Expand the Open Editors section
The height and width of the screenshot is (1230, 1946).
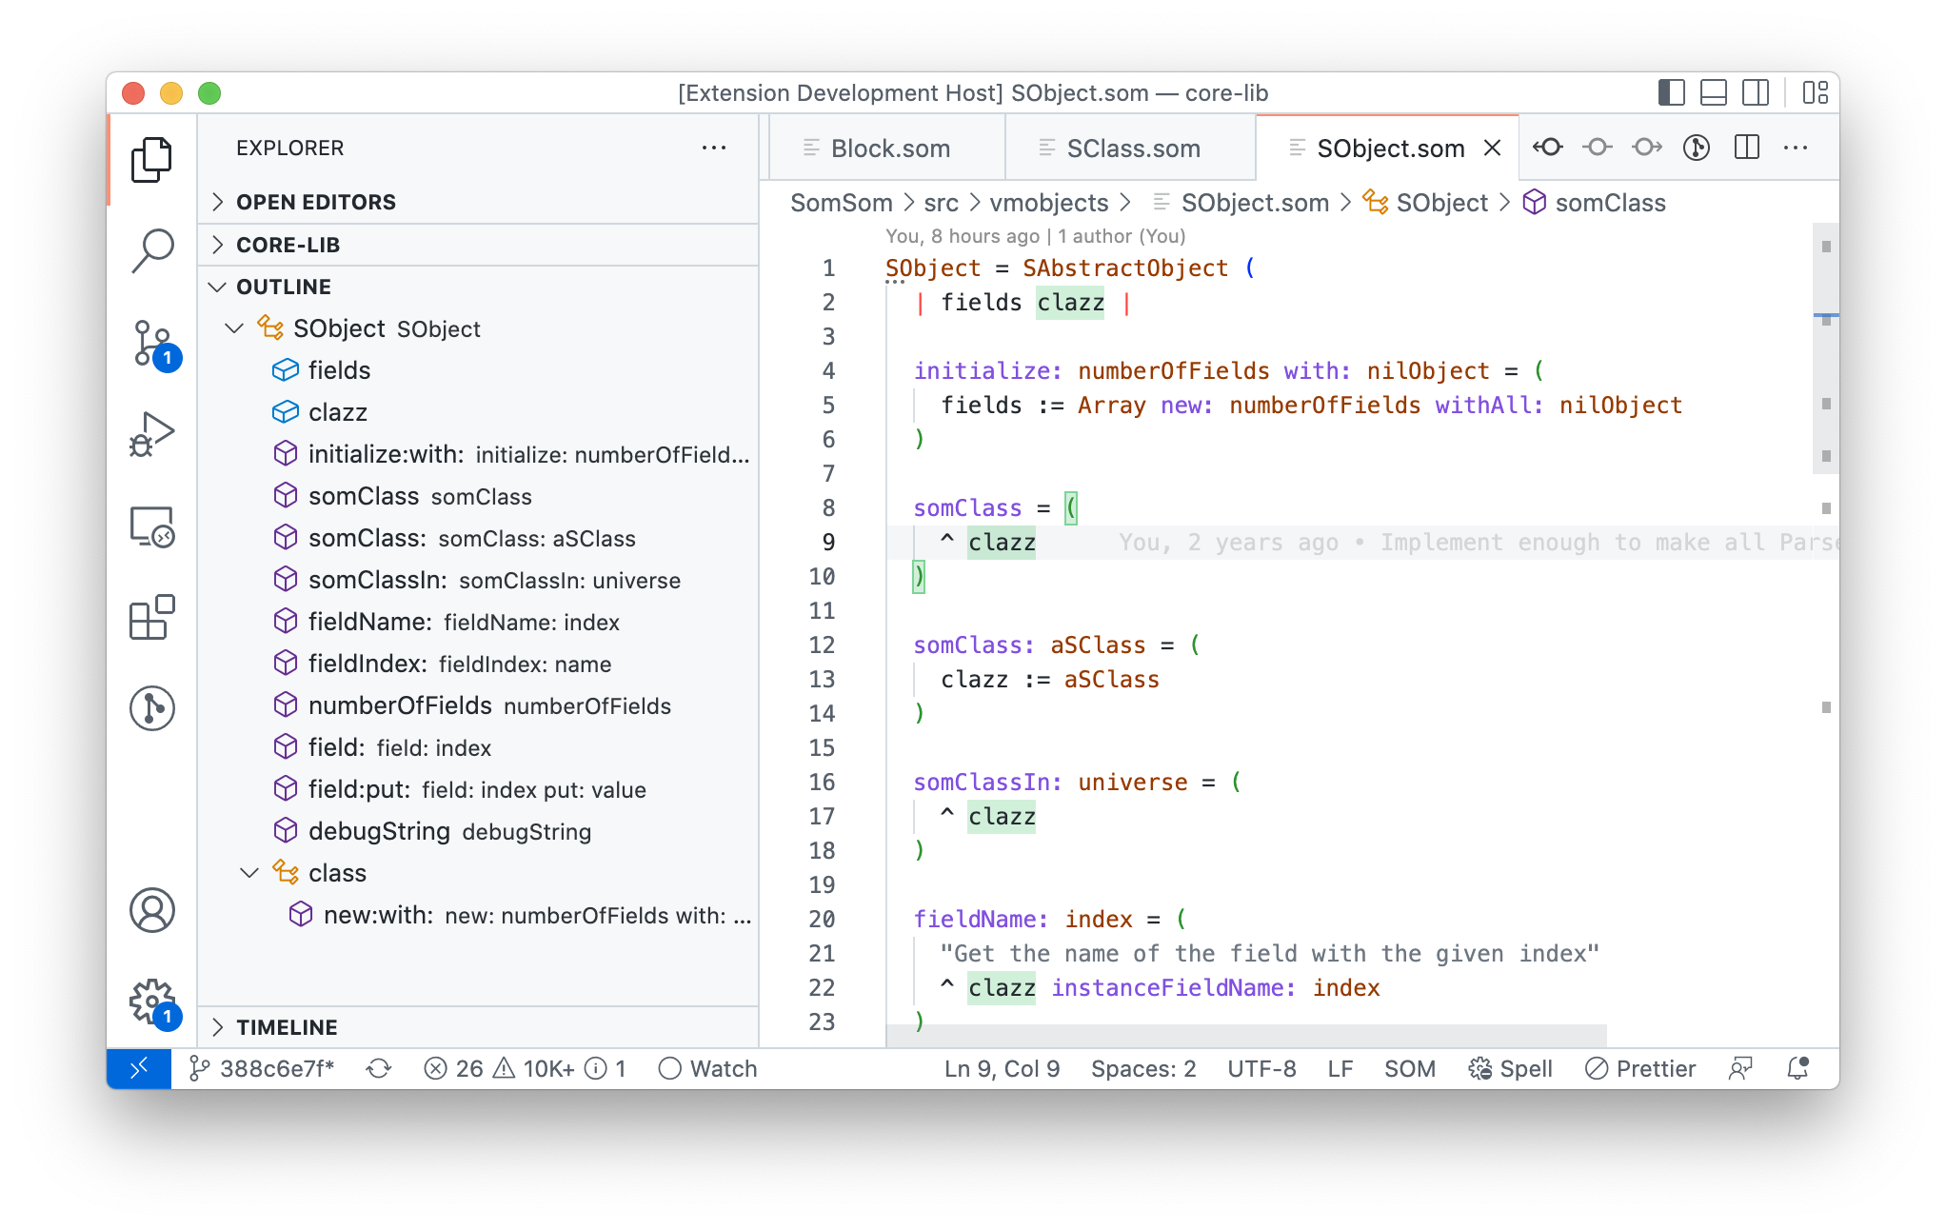(x=478, y=202)
